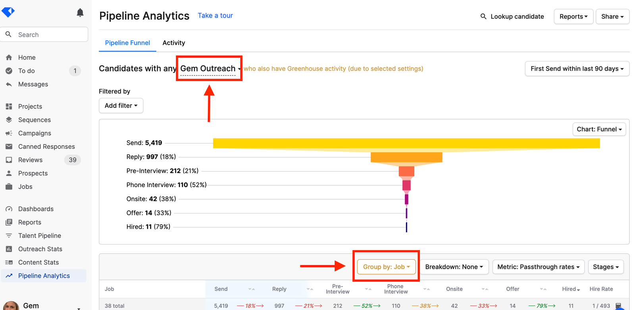Sort table by Hired column
The image size is (635, 310).
click(x=571, y=289)
